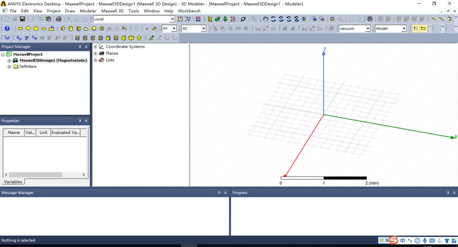This screenshot has width=458, height=247.
Task: Toggle the snap-to-grid highlighted button
Action: tap(415, 28)
